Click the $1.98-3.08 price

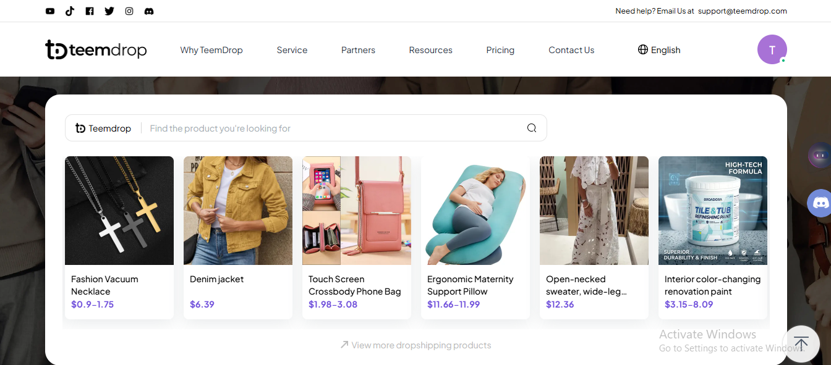[x=333, y=304]
